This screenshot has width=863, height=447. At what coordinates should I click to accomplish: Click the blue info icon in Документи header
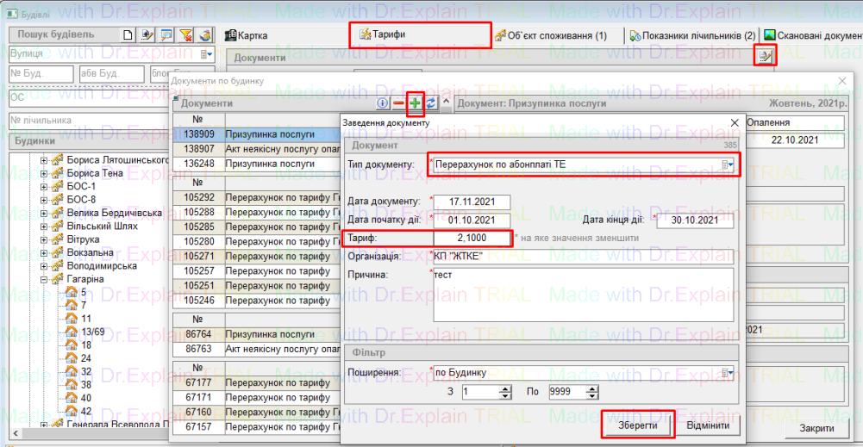(x=384, y=103)
